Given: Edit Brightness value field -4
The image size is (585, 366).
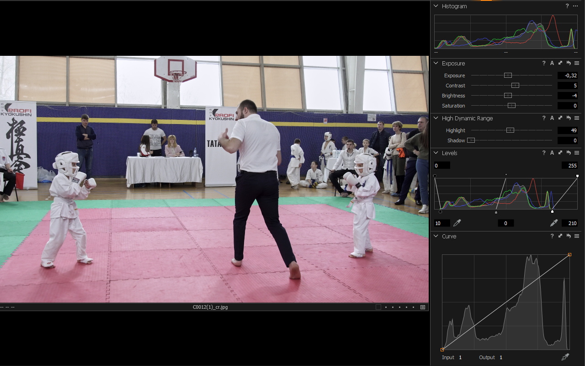Looking at the screenshot, I should point(568,96).
